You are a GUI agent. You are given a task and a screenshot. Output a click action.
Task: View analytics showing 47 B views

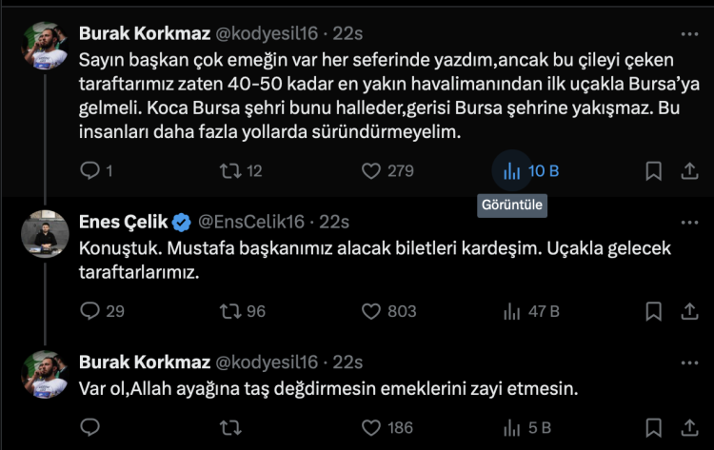click(512, 311)
